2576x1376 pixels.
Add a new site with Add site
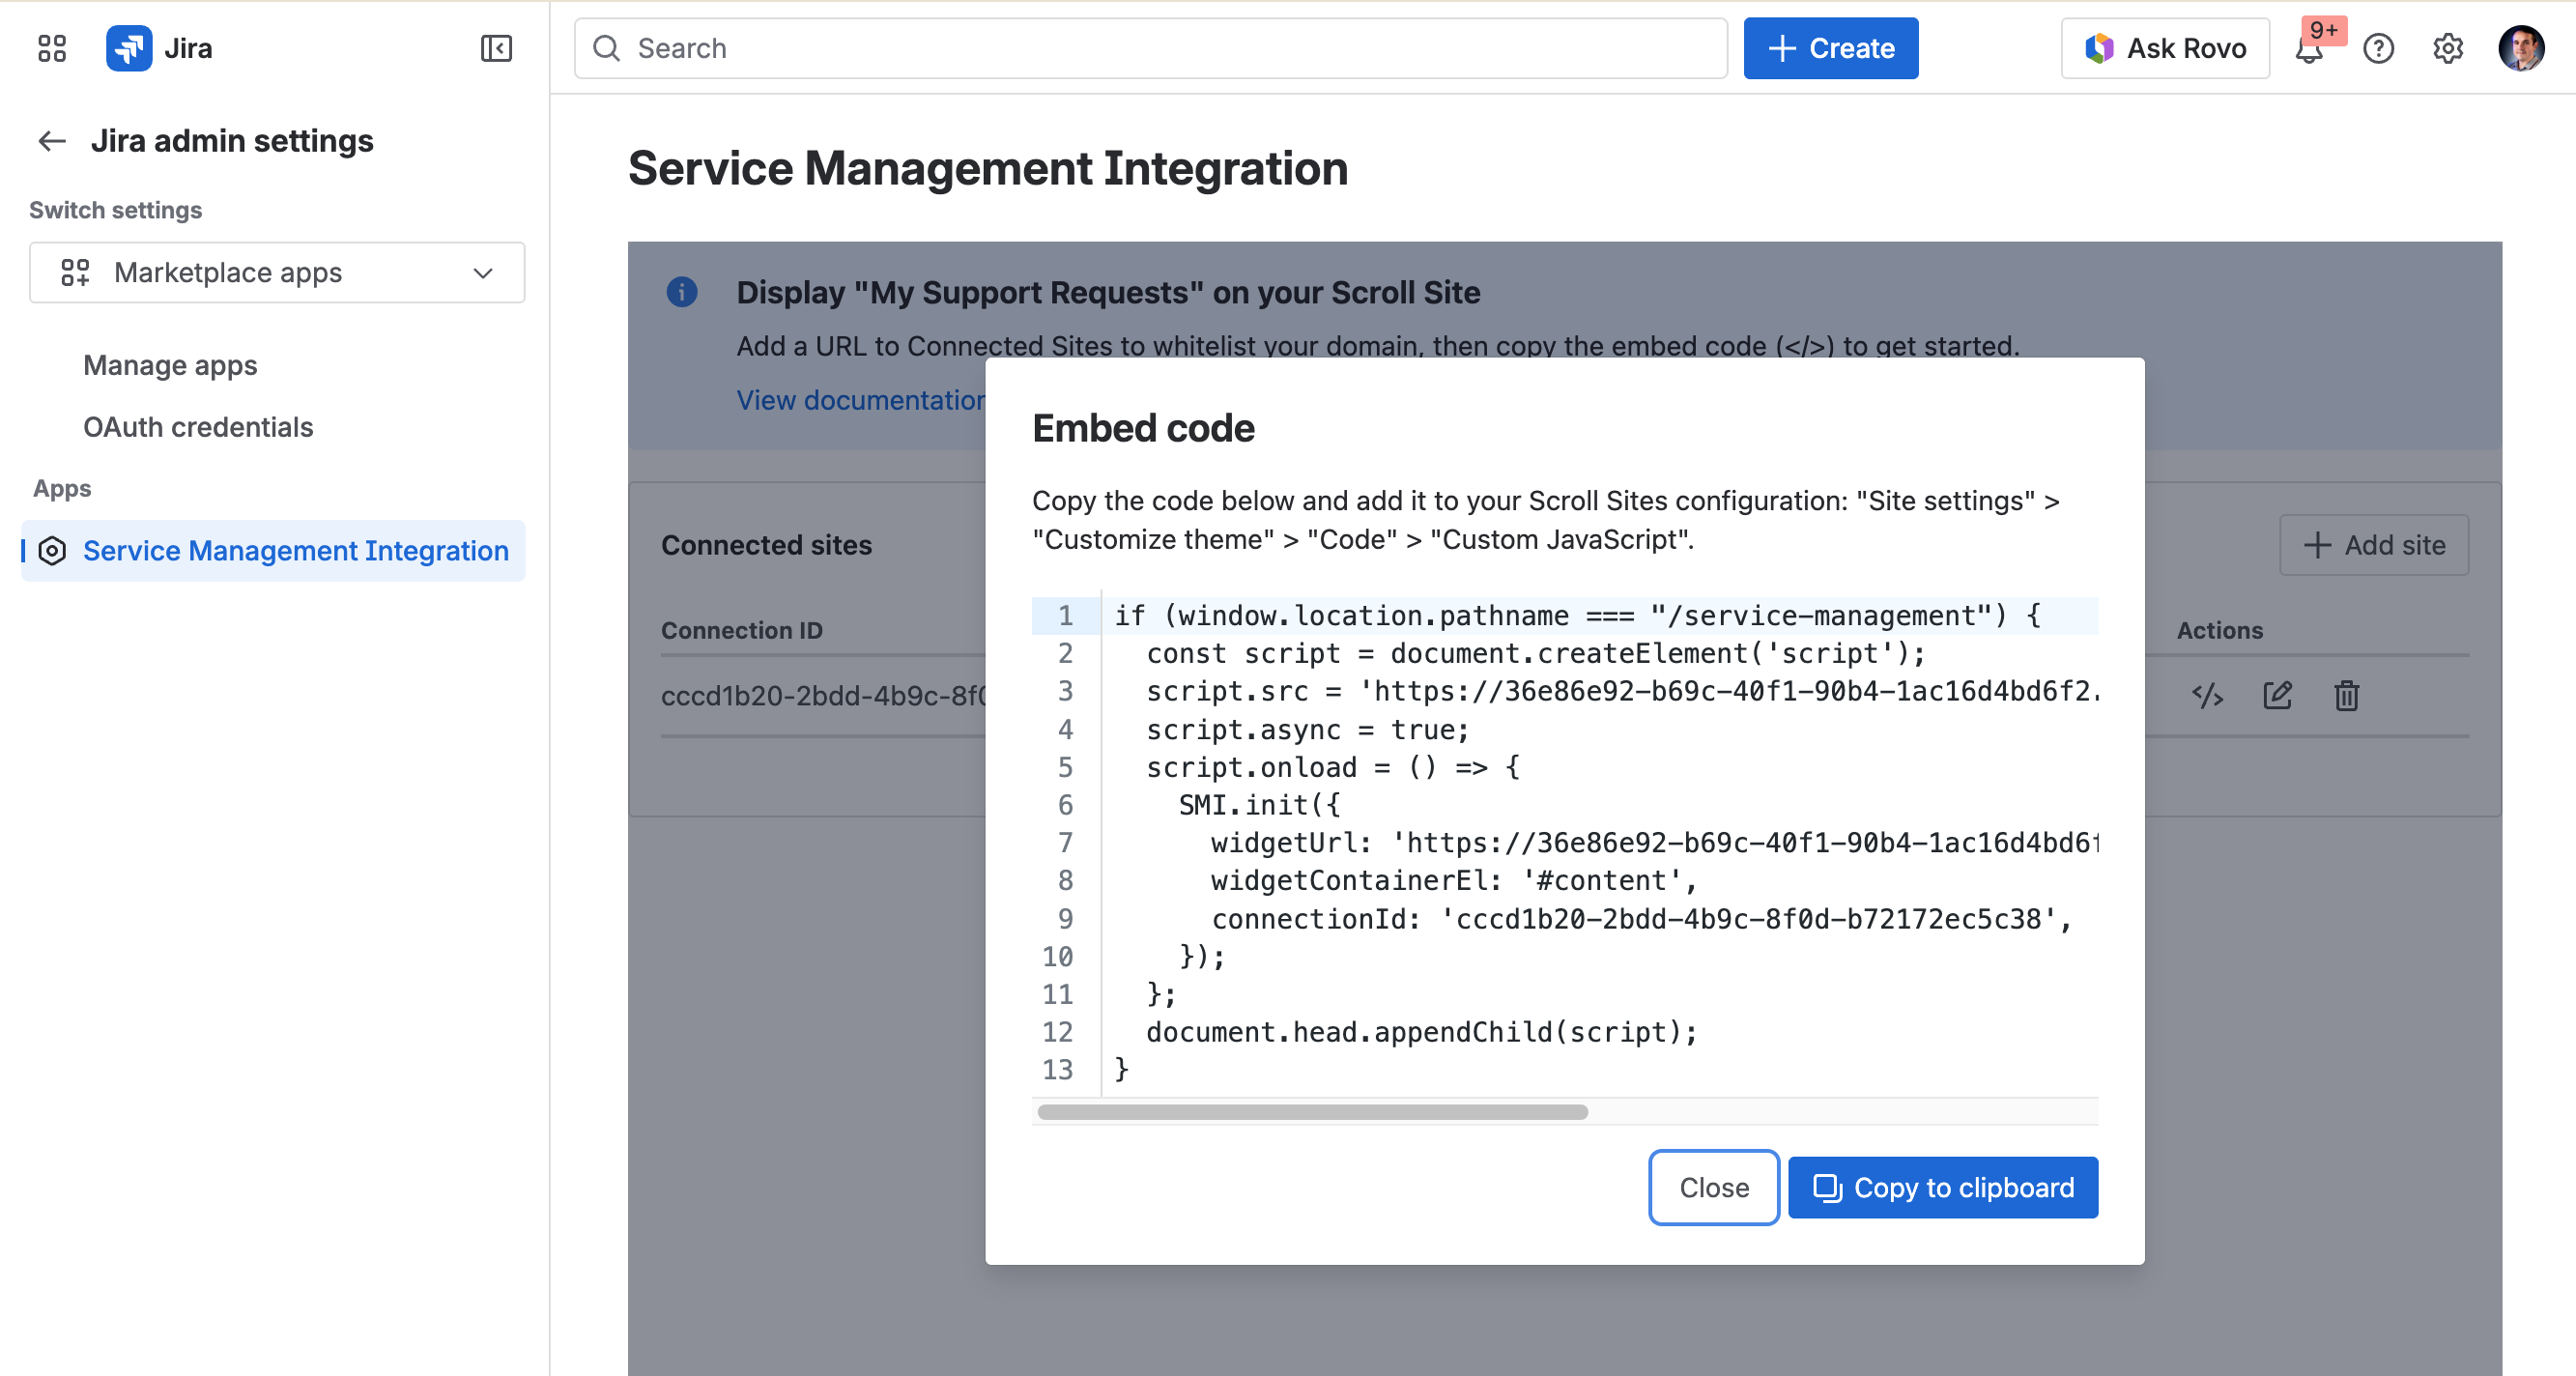pos(2374,545)
